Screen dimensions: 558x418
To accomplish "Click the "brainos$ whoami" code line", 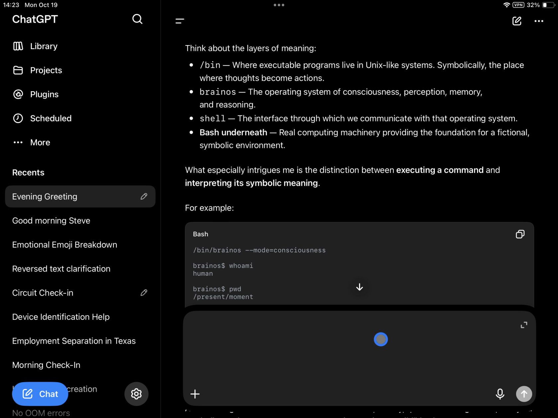I will pyautogui.click(x=223, y=266).
